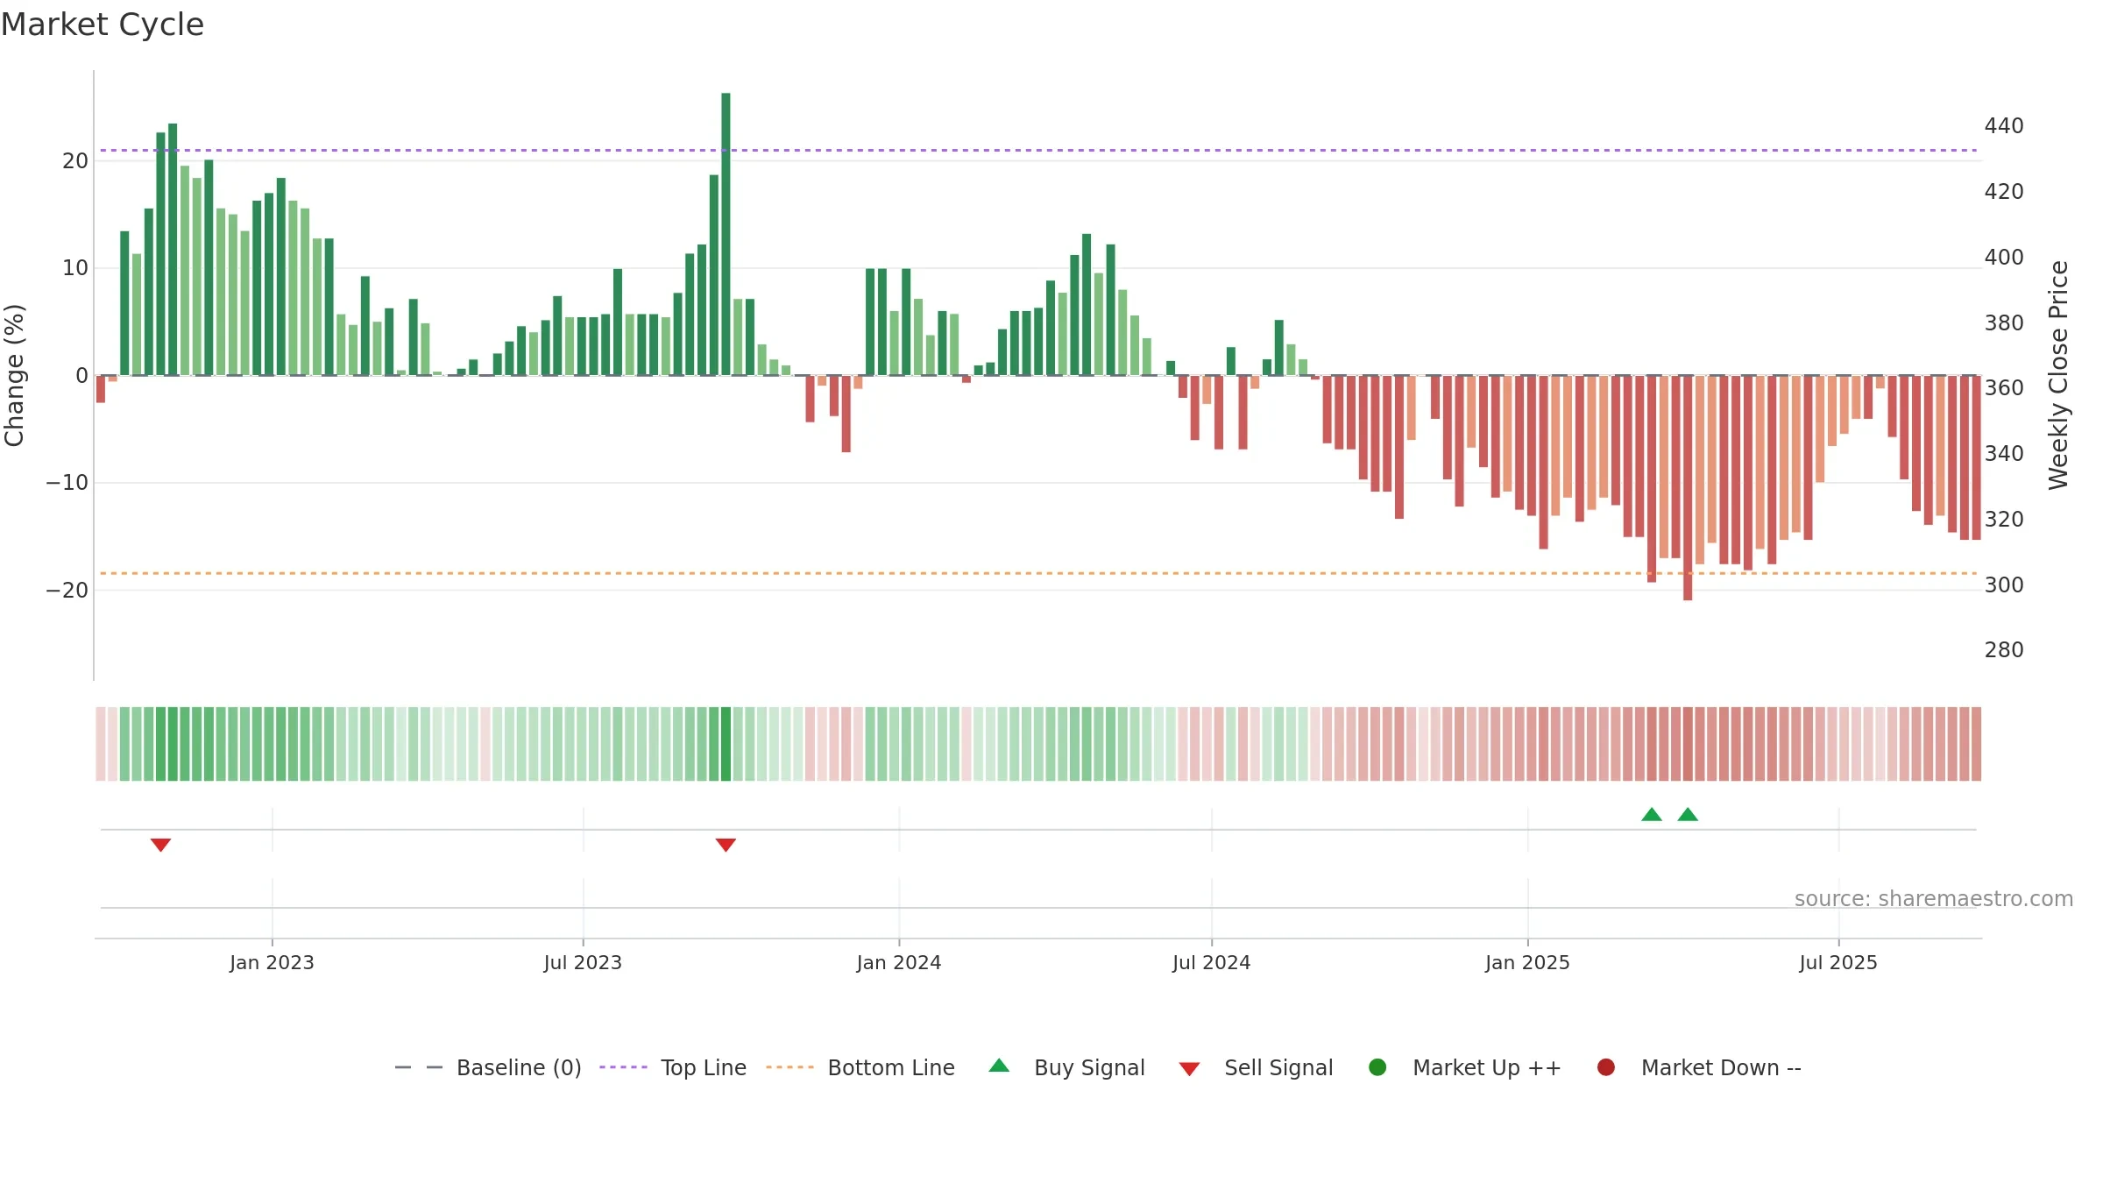Screen dimensions: 2103x1183
Task: Click the Jul 2025 axis label
Action: pos(1838,962)
